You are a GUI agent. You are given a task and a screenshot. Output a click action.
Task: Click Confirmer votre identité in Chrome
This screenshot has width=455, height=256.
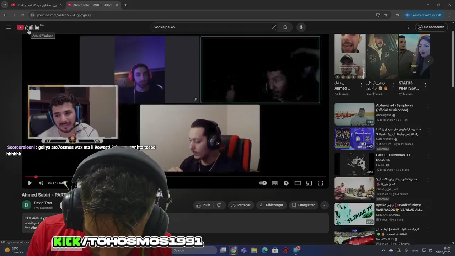point(423,15)
